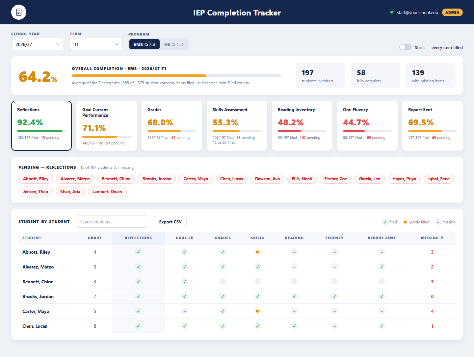474x357 pixels.
Task: Sort by the Missing column header
Action: pos(432,238)
